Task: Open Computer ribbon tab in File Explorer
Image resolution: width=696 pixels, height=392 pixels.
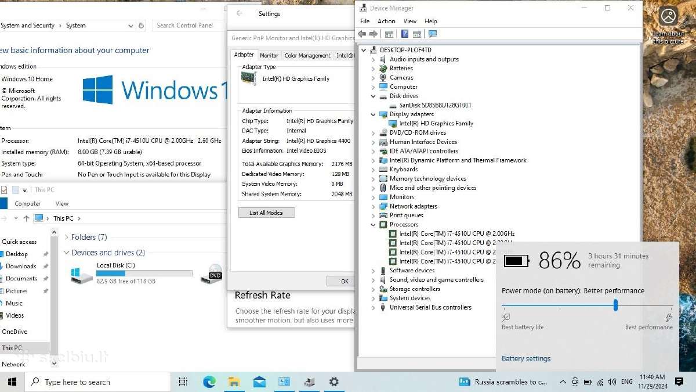Action: click(x=28, y=203)
